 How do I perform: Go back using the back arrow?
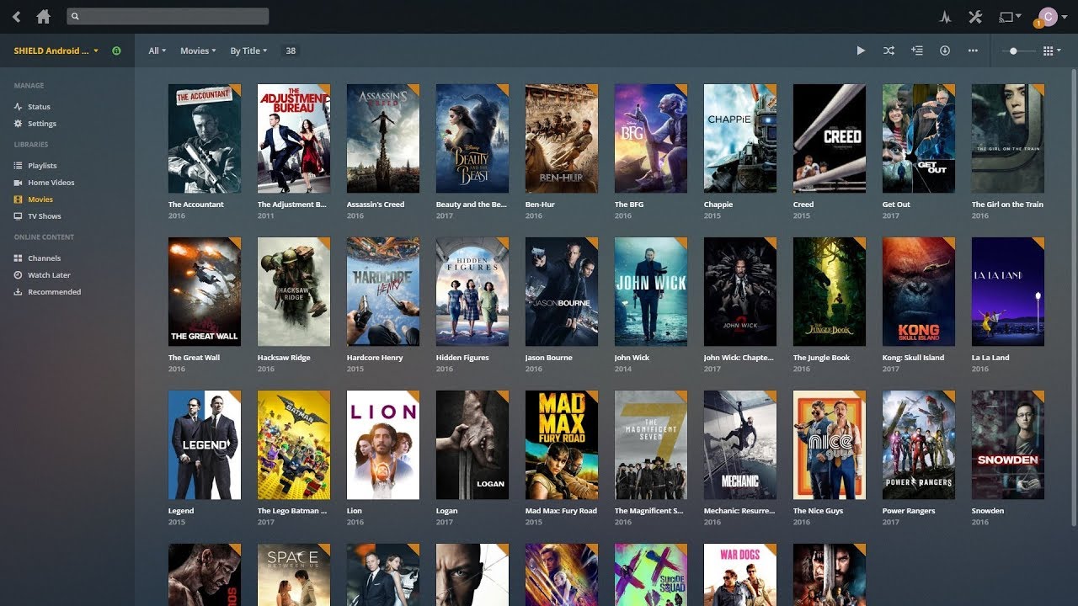16,17
